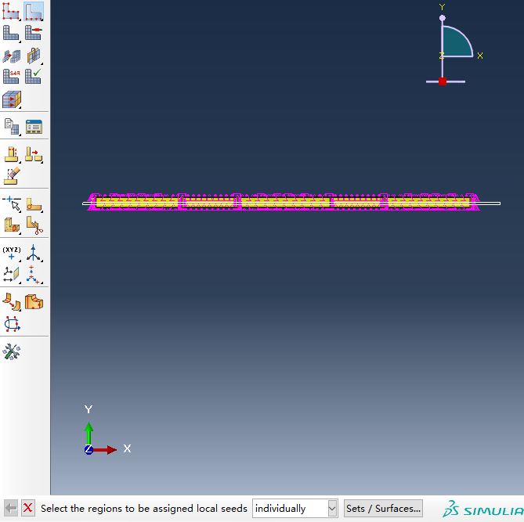
Task: Open the 'individually' selection method dropdown
Action: pyautogui.click(x=295, y=509)
